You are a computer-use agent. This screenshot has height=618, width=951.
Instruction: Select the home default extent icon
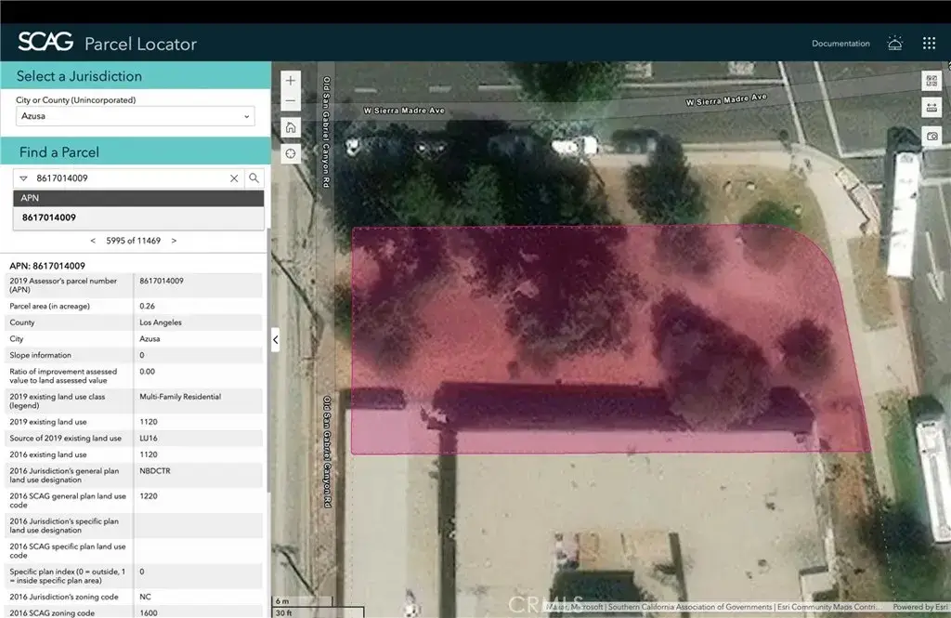point(290,126)
